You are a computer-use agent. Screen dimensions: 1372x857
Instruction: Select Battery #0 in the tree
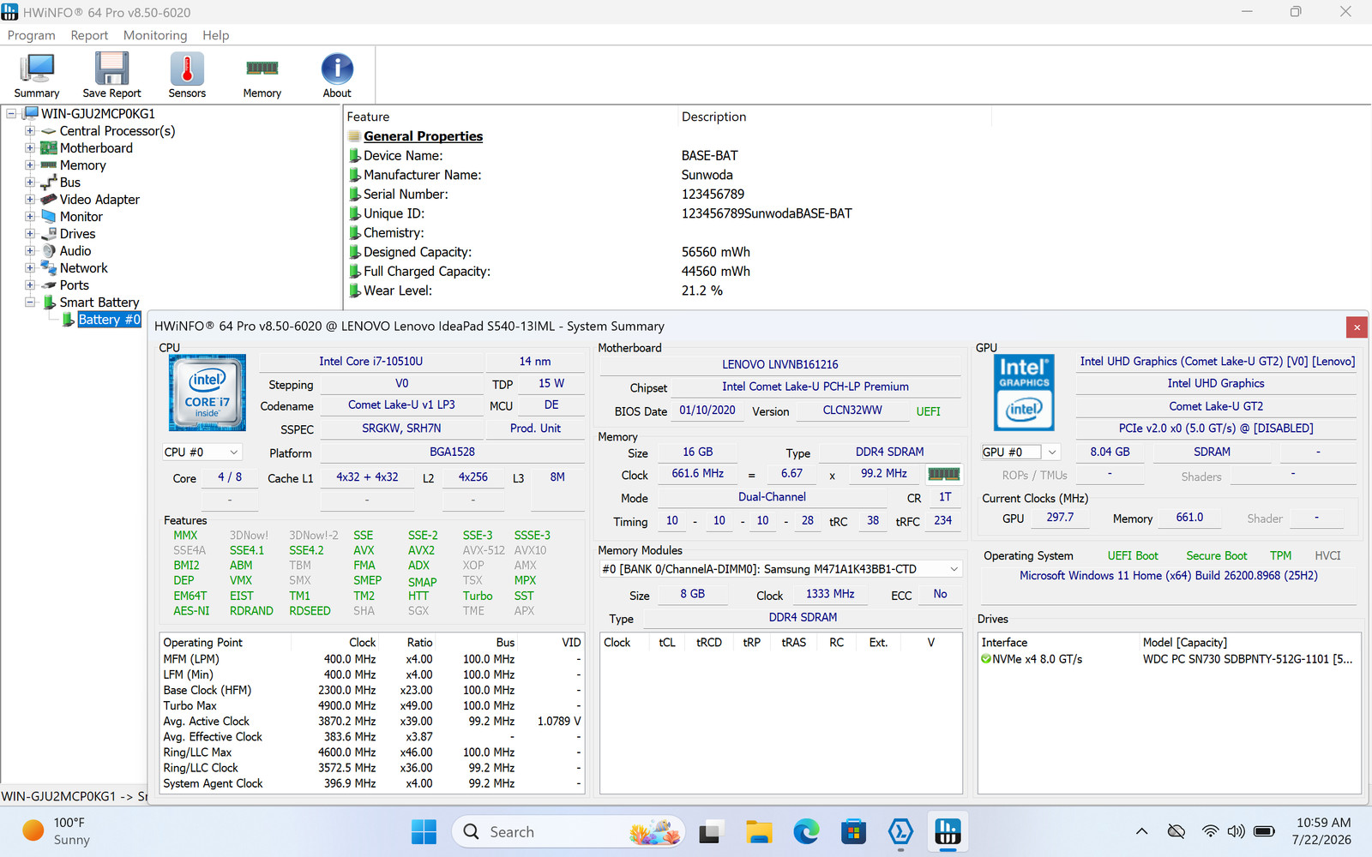109,320
